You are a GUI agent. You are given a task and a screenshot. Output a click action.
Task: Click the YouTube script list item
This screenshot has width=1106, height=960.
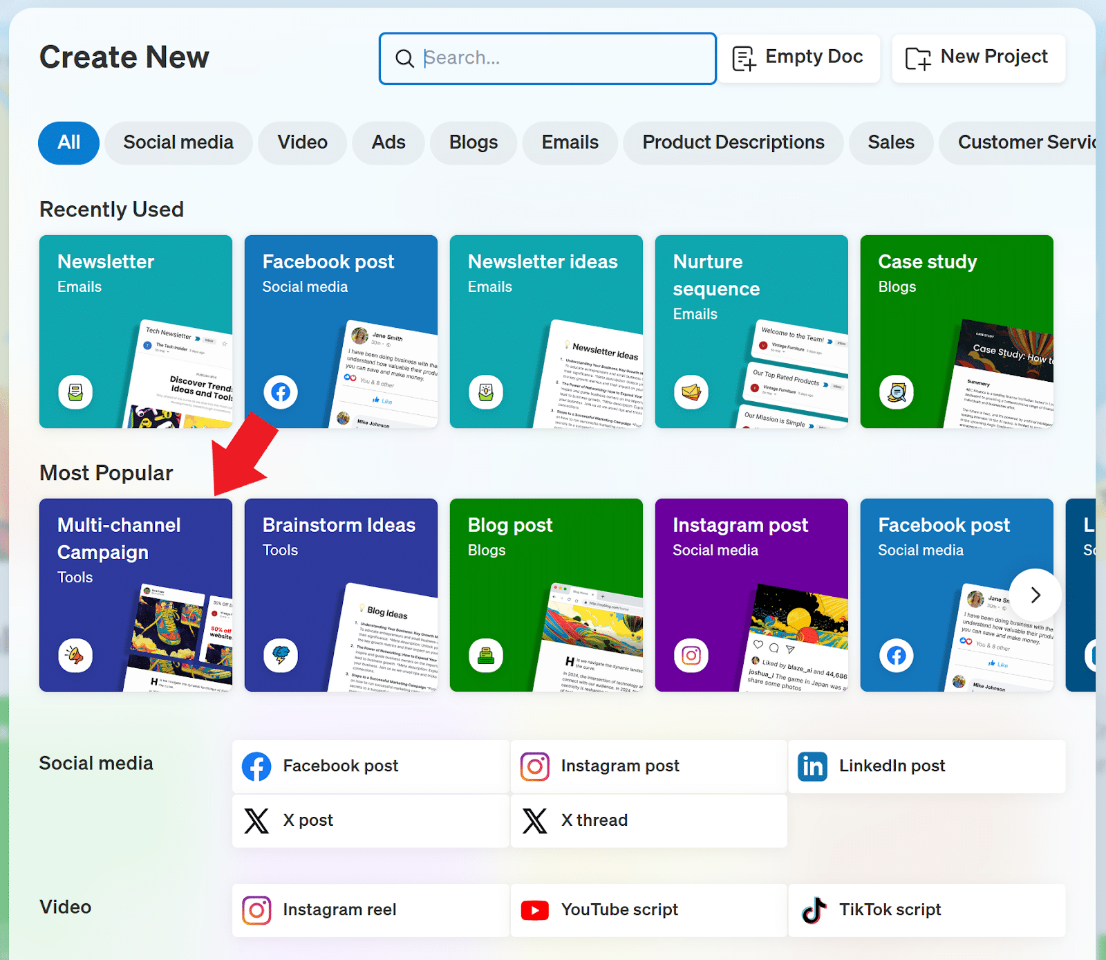tap(648, 910)
